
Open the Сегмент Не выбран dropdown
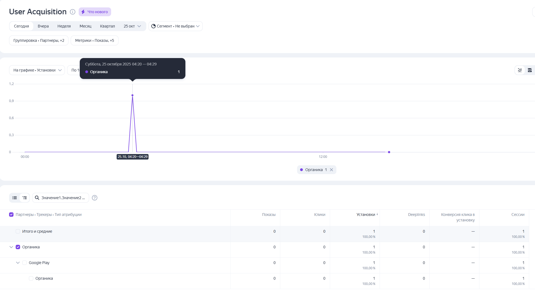[x=175, y=26]
